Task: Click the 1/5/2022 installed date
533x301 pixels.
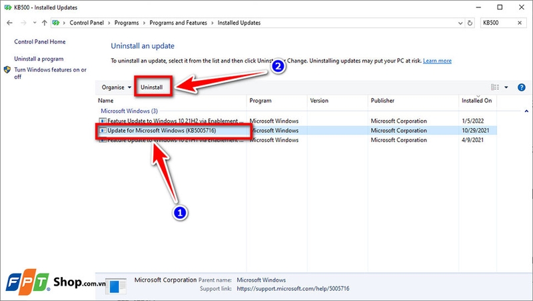Action: coord(472,121)
